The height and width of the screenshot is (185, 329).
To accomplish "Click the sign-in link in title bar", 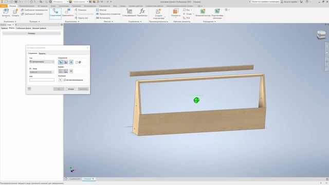I will click(x=290, y=2).
